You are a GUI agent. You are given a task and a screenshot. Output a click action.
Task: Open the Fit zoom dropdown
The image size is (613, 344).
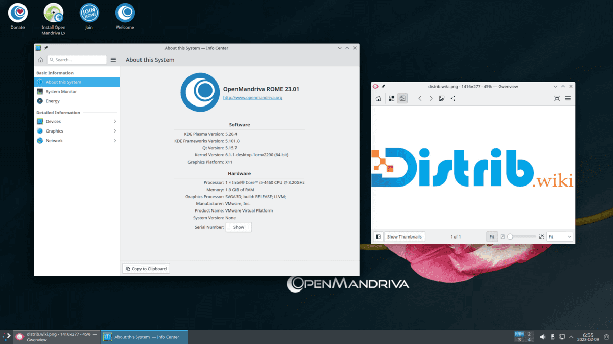[x=559, y=236]
